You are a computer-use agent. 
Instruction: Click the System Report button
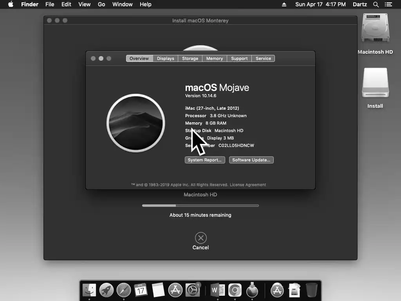click(x=205, y=160)
